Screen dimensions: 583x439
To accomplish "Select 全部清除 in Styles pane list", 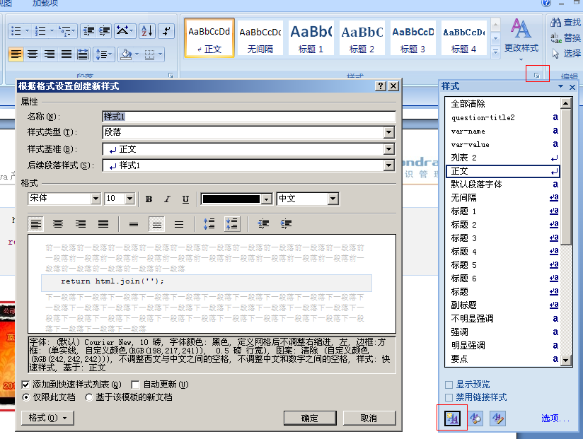I will click(502, 104).
